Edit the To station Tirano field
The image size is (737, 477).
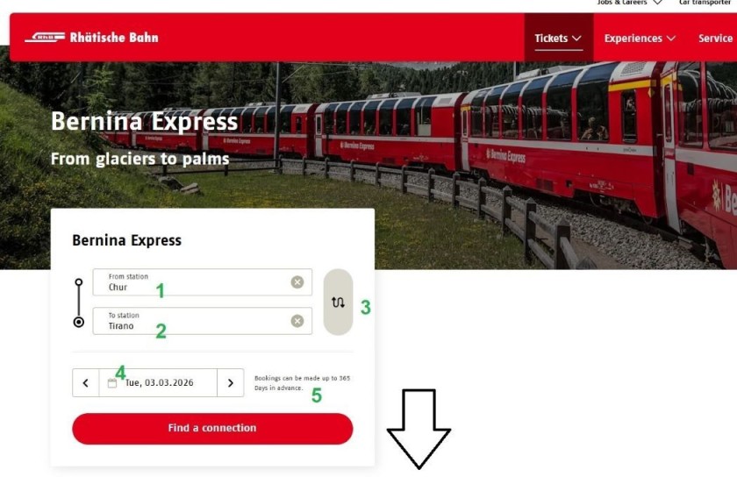click(202, 321)
